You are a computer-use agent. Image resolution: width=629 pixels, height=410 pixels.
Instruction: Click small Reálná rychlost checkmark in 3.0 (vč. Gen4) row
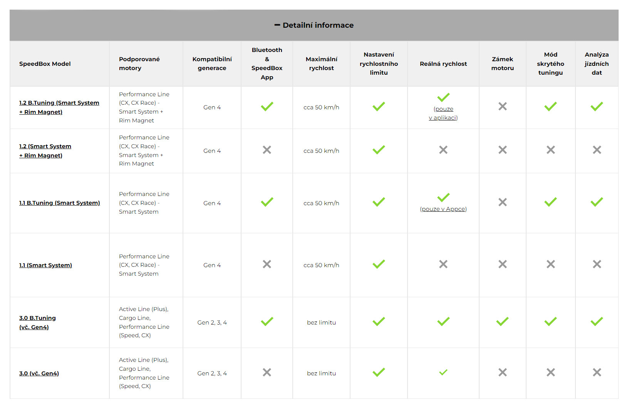click(x=443, y=372)
